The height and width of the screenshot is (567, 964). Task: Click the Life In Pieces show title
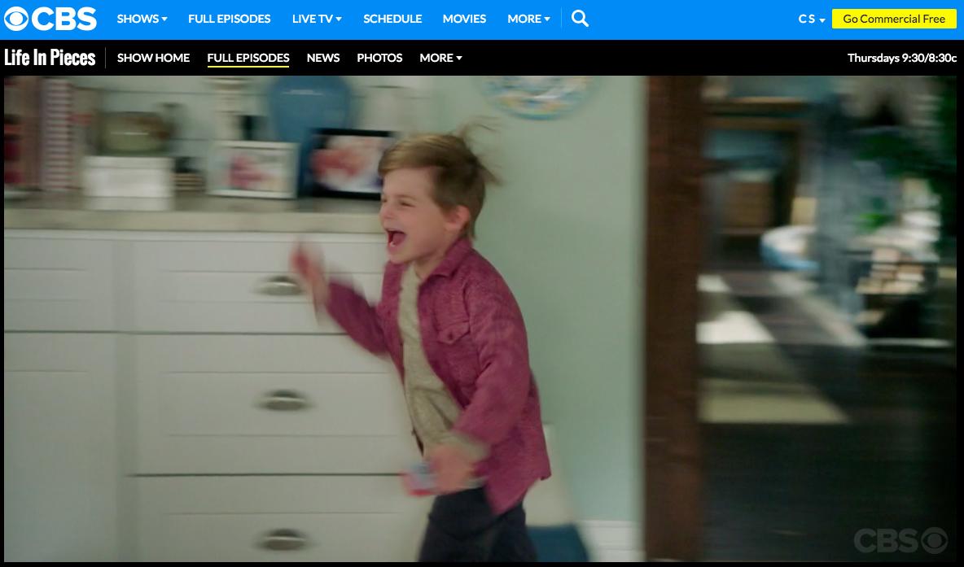(x=50, y=58)
